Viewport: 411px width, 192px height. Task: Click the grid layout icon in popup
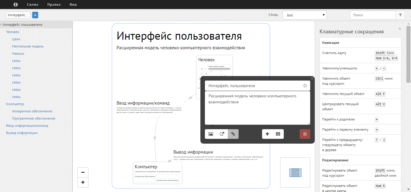point(278,134)
